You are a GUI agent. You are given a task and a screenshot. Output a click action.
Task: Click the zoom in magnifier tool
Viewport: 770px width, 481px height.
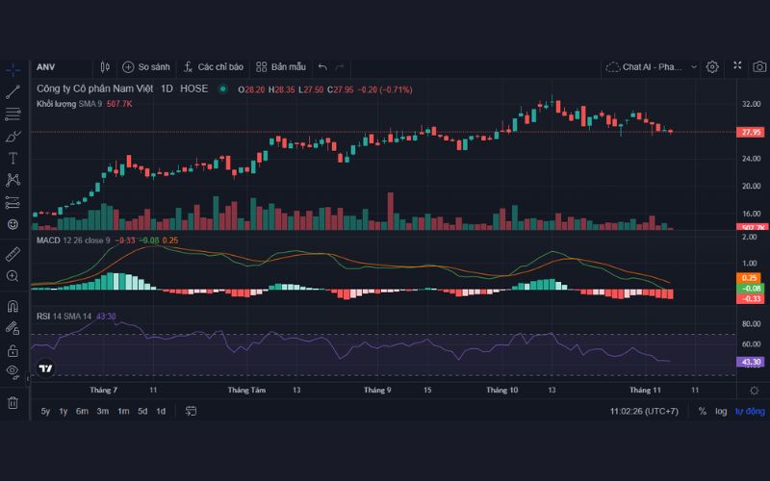pos(13,276)
